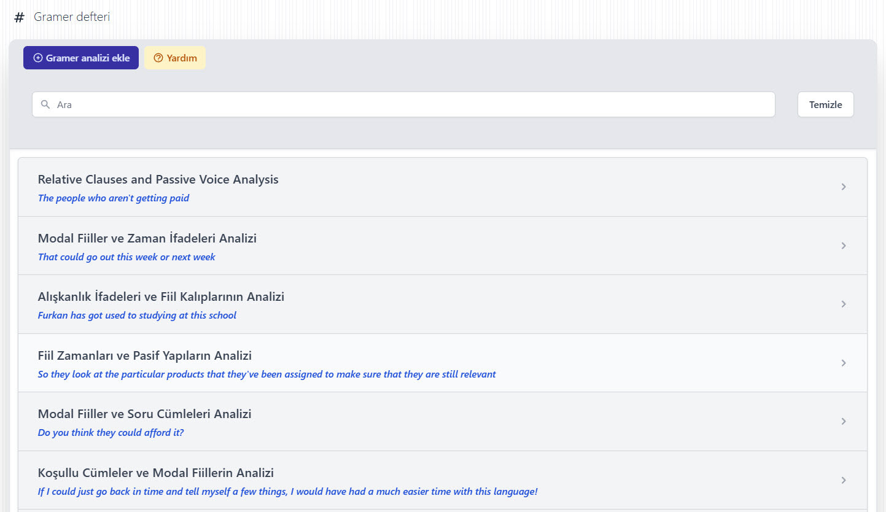Click the question mark icon in Yardım

[x=158, y=58]
